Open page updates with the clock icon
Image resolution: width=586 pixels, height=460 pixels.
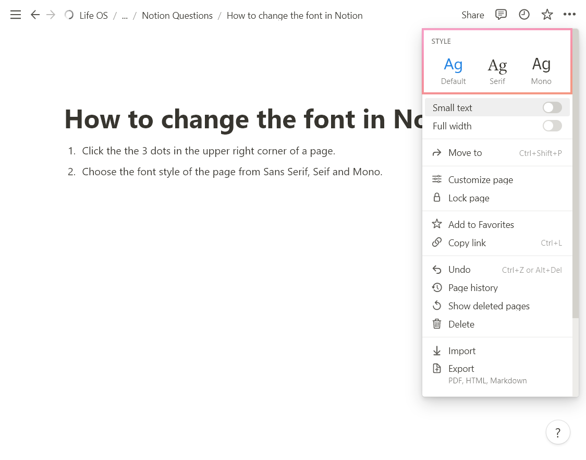[524, 15]
